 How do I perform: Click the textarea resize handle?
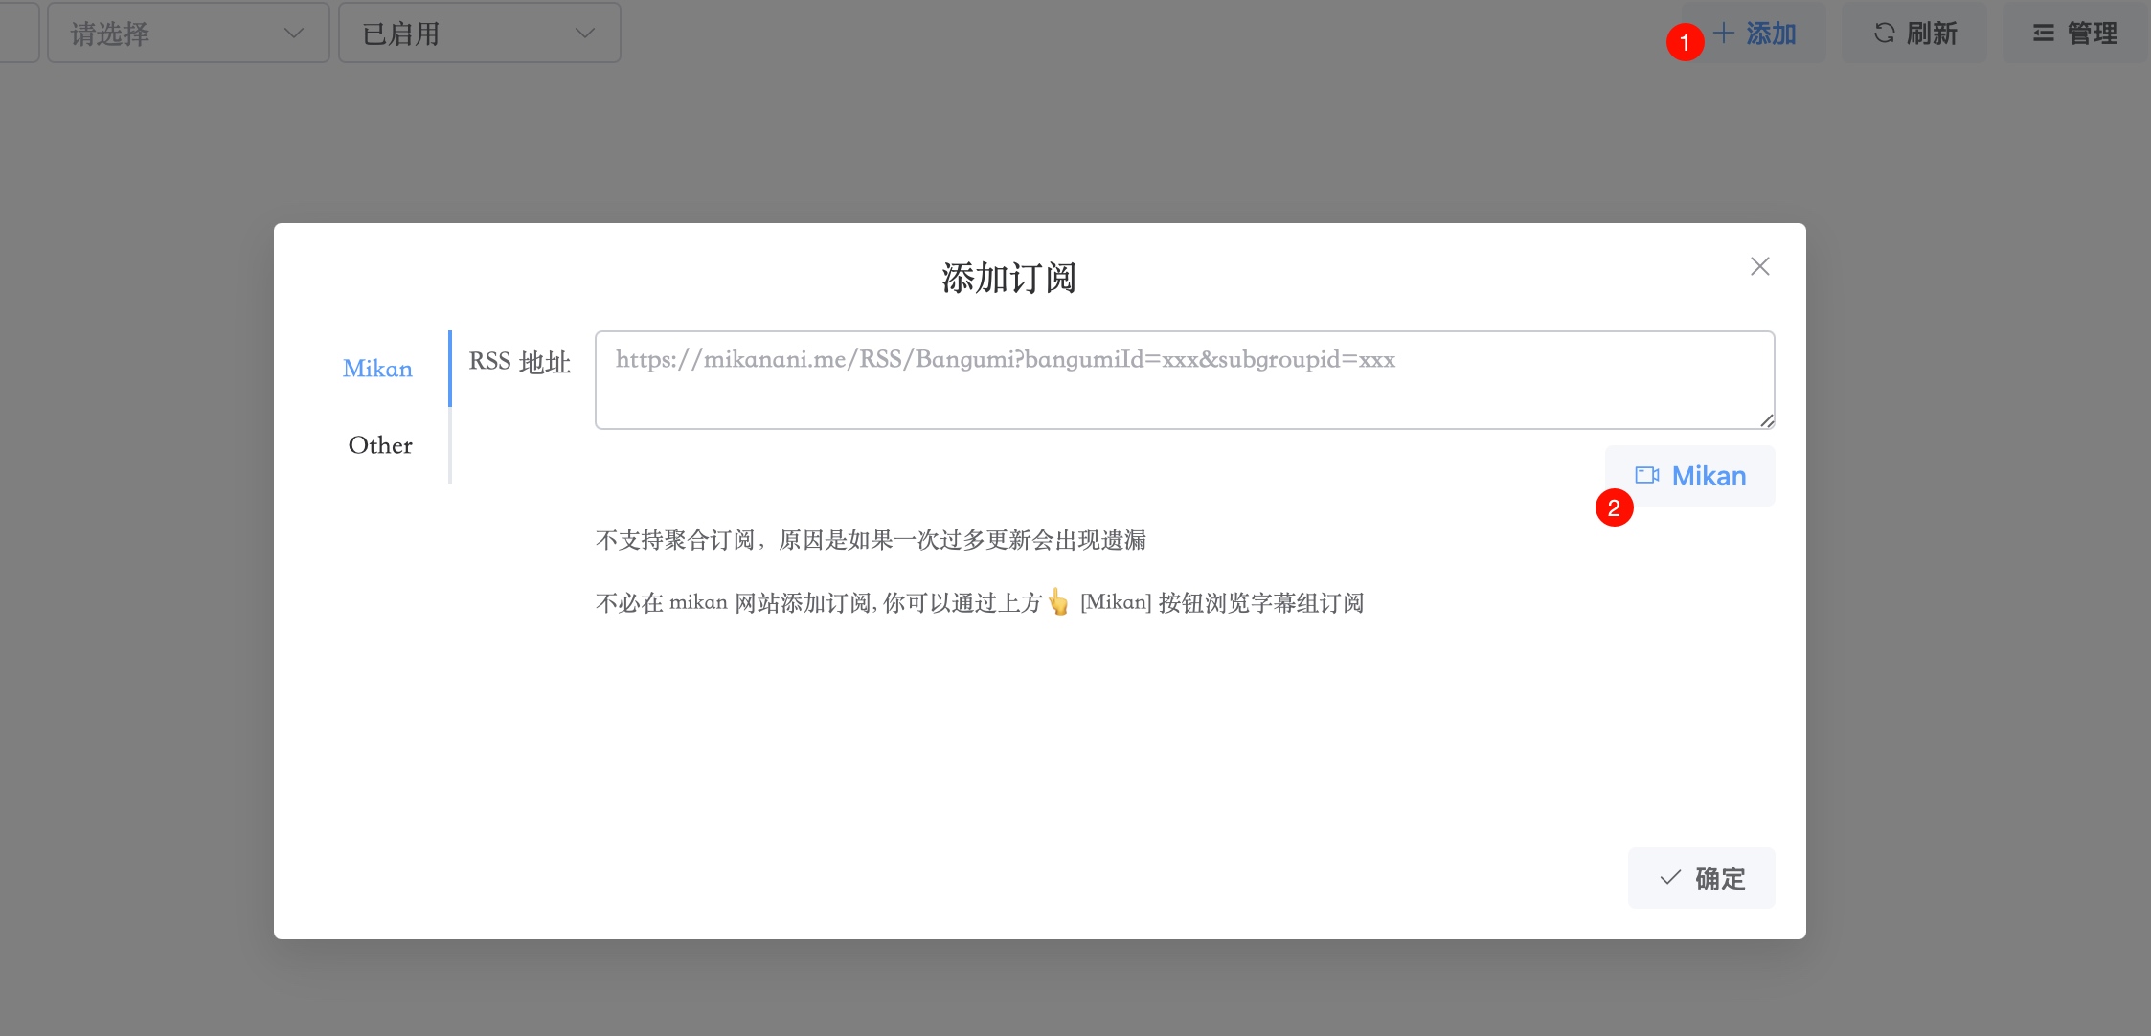pos(1767,418)
